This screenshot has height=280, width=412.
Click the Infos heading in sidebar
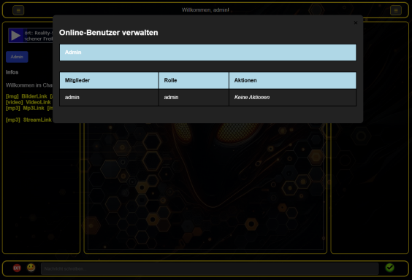point(12,72)
